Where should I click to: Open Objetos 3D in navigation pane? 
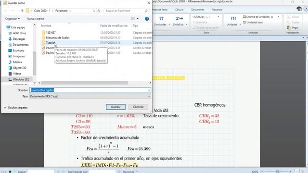coord(19,68)
